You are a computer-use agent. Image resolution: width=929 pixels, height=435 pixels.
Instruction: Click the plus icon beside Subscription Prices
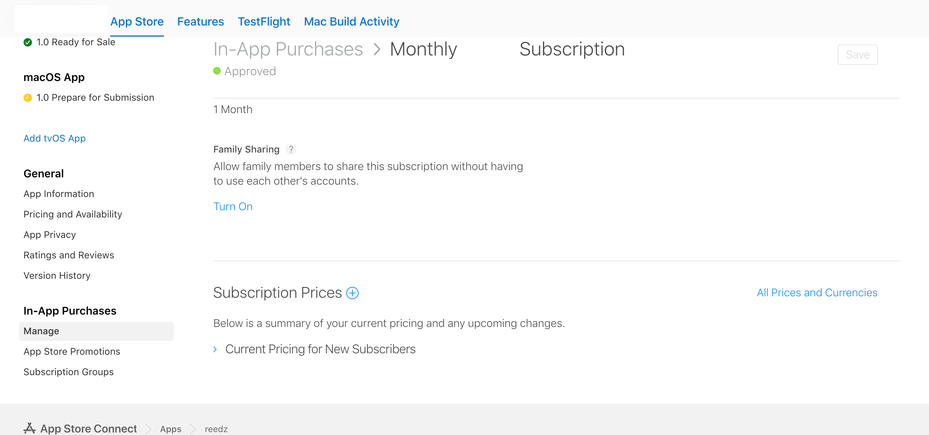pos(352,293)
